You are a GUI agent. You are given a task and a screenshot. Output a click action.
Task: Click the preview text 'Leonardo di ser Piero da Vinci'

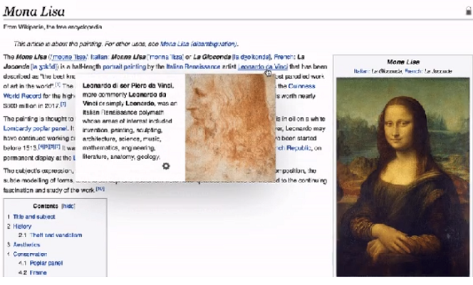coord(128,85)
